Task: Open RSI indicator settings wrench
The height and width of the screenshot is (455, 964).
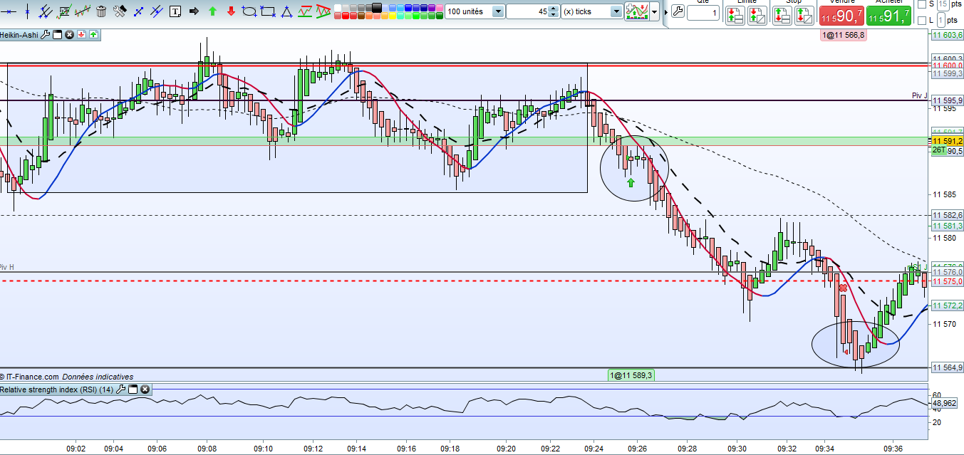Action: [x=121, y=389]
